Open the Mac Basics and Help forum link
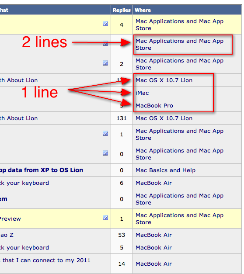Image resolution: width=244 pixels, height=274 pixels. [165, 170]
